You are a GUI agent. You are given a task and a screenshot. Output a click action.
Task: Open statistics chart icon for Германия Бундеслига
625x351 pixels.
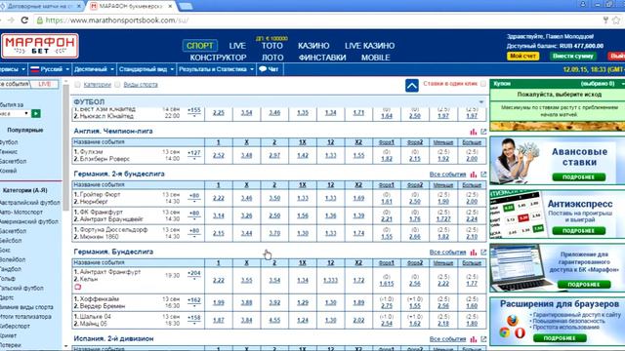[473, 253]
